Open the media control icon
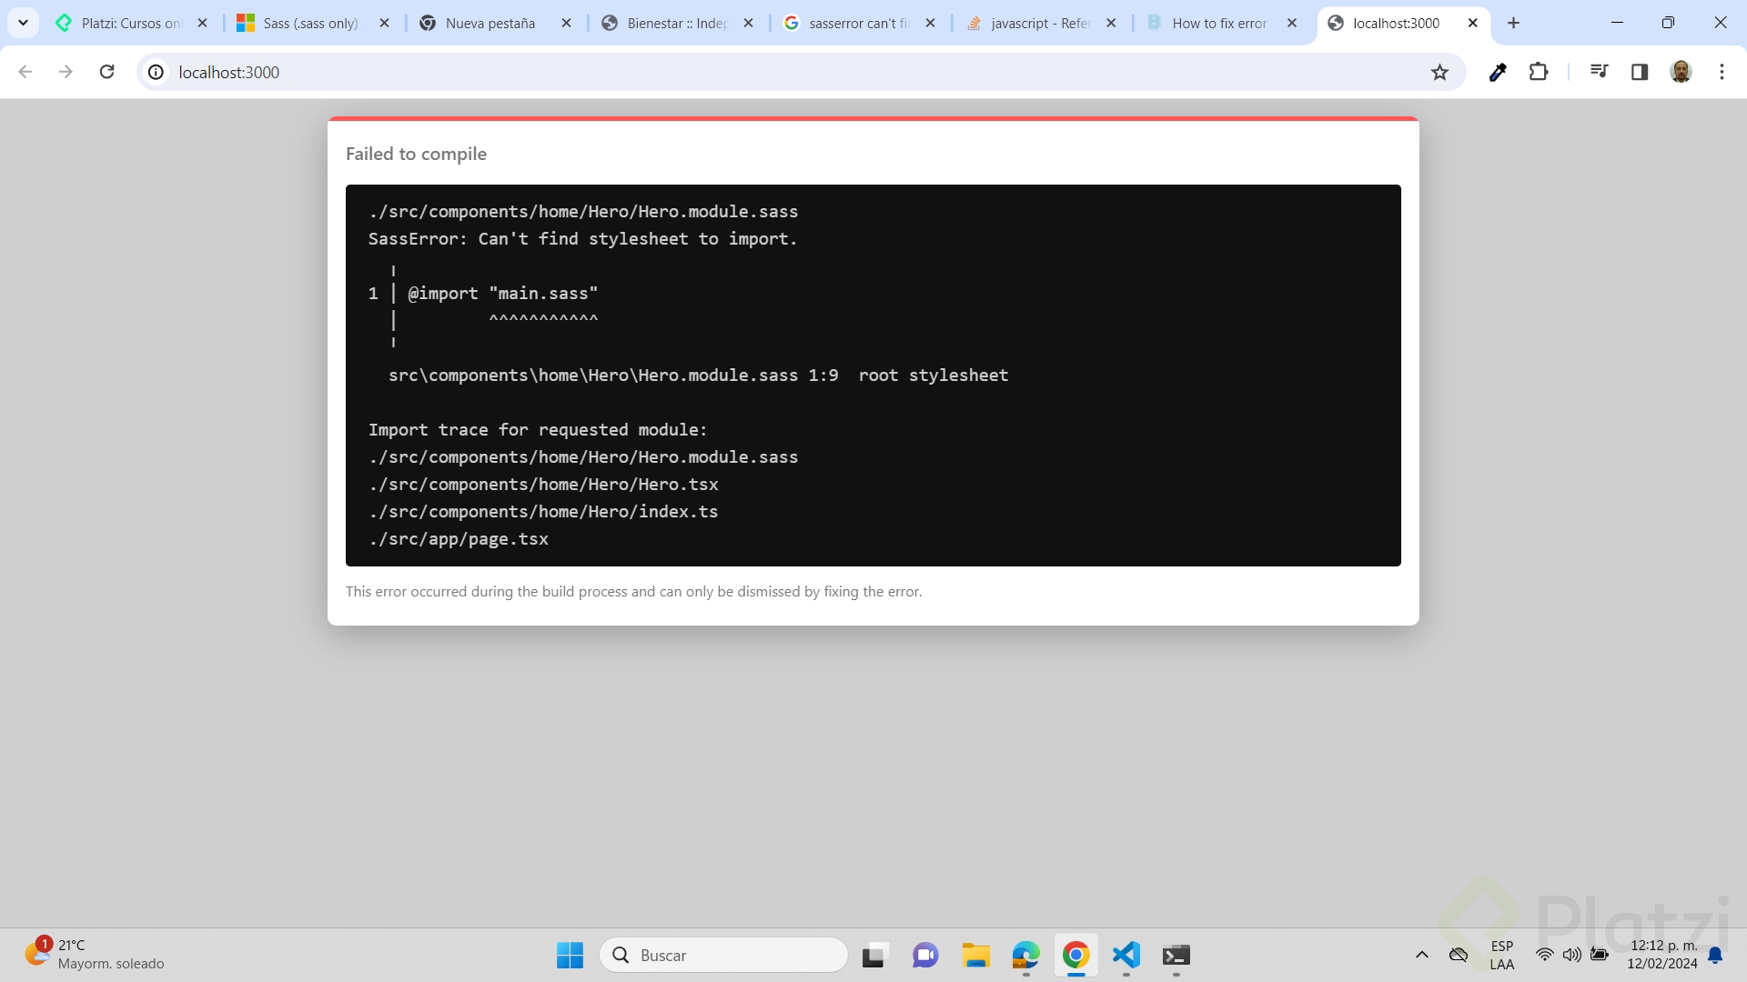 (1599, 72)
